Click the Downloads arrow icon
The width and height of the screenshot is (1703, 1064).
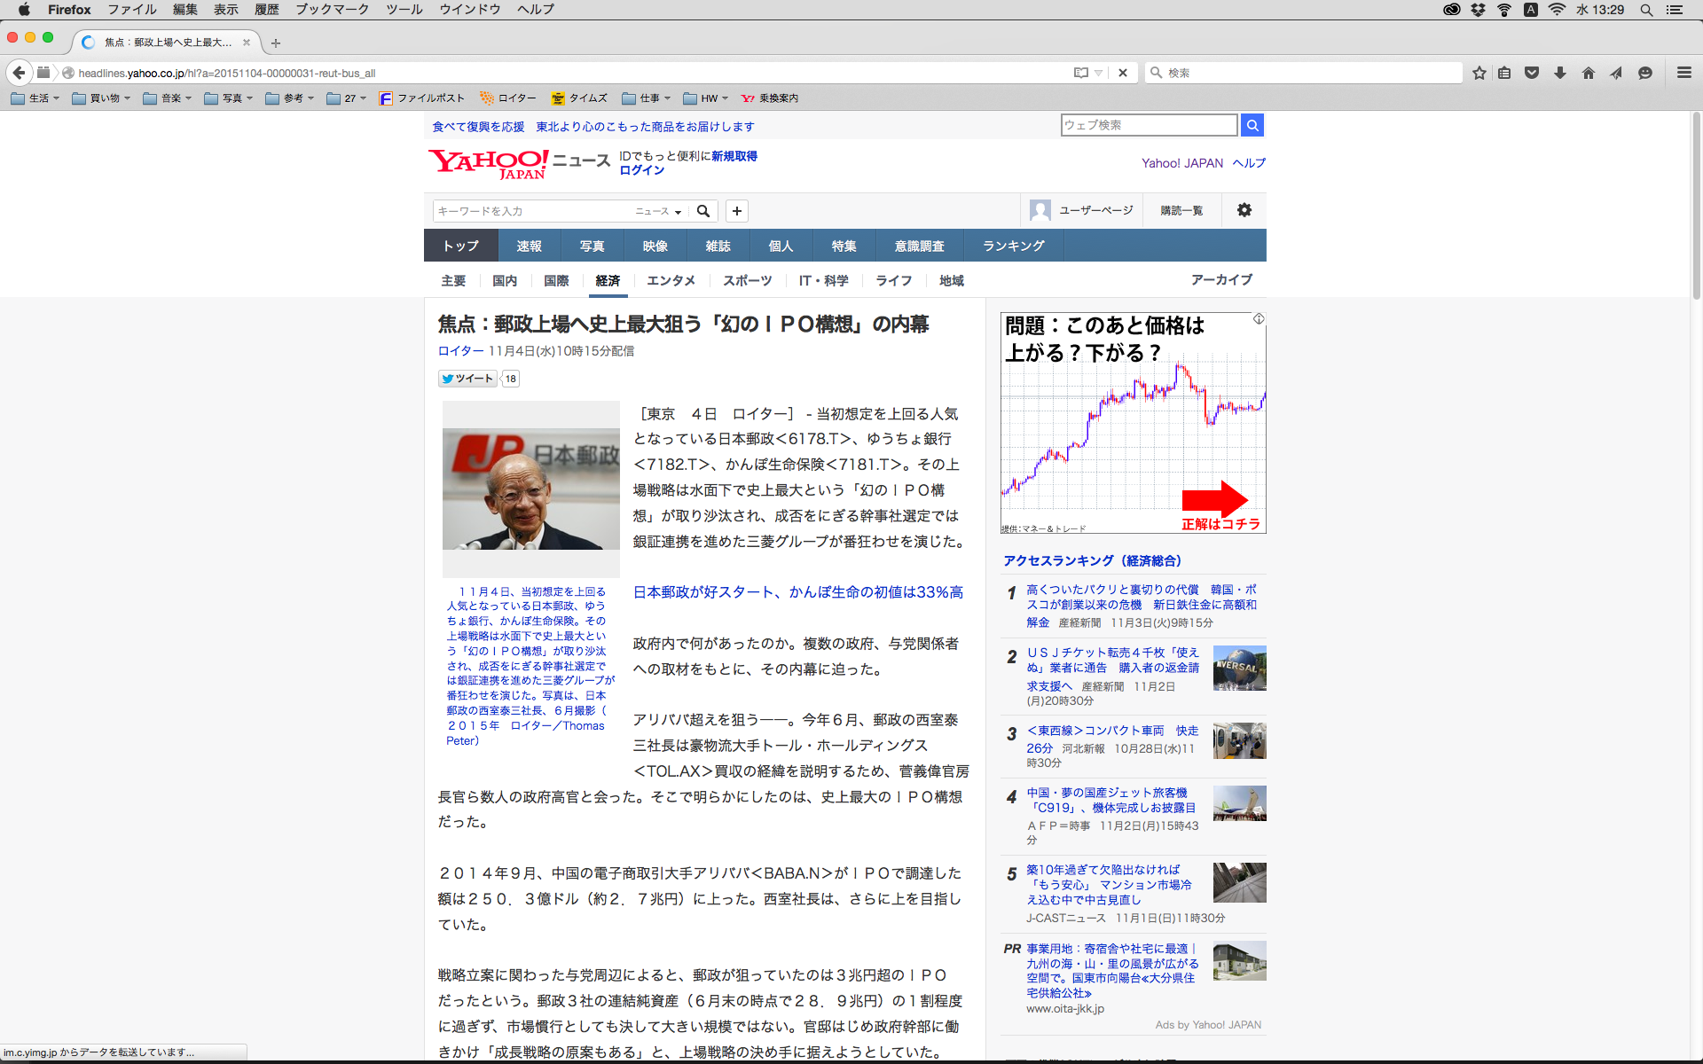[1560, 73]
